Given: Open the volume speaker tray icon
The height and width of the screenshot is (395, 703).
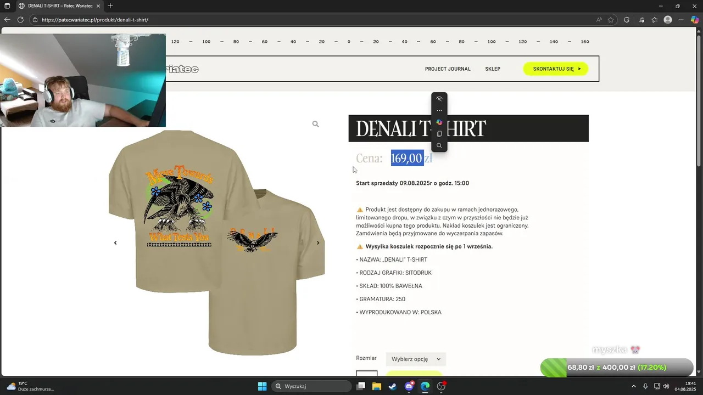Looking at the screenshot, I should pyautogui.click(x=666, y=386).
